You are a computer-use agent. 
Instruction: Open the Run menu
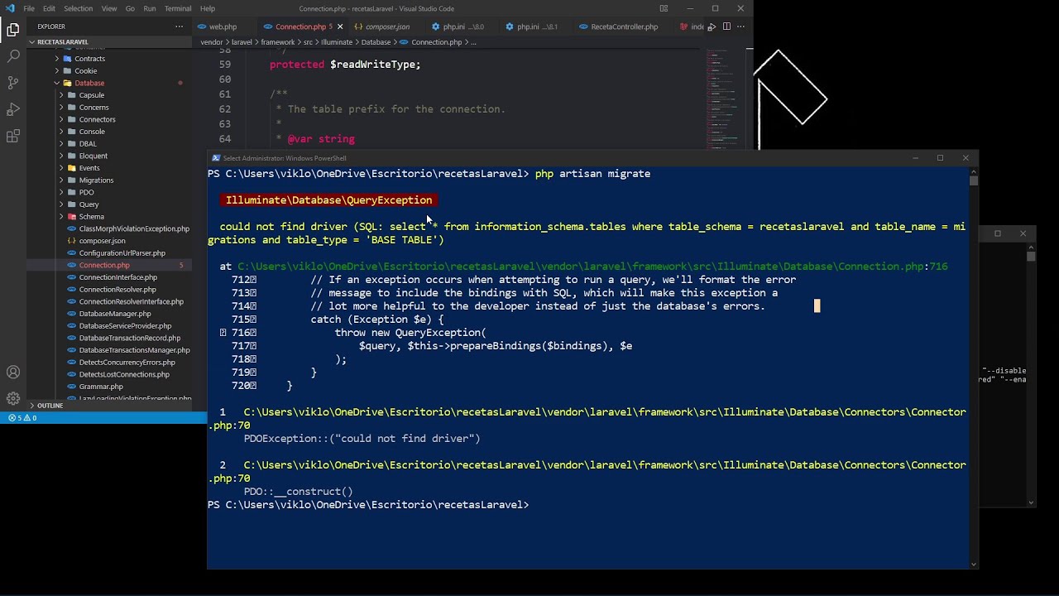(x=150, y=8)
